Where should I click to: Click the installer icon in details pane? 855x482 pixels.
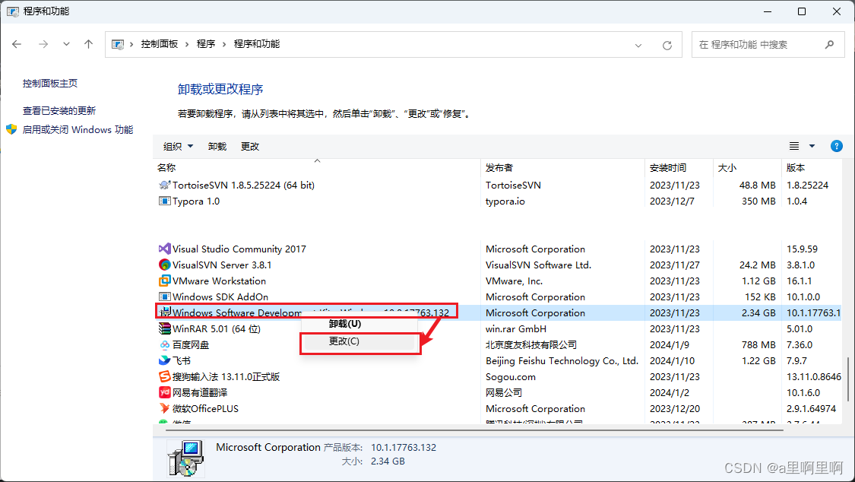point(186,458)
